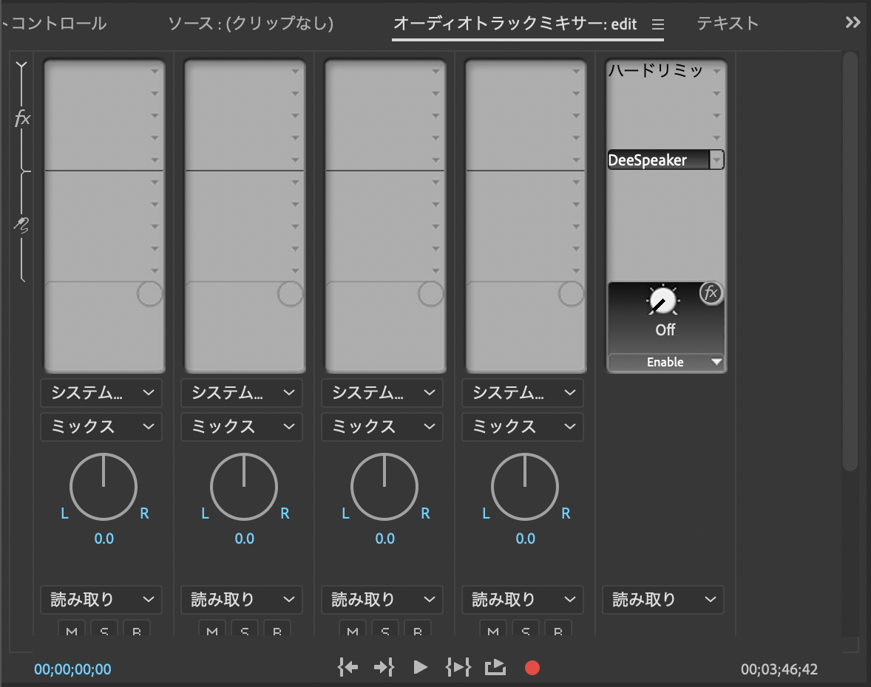Screen dimensions: 871x687
Task: Solo the second audio track (S)
Action: pyautogui.click(x=245, y=629)
